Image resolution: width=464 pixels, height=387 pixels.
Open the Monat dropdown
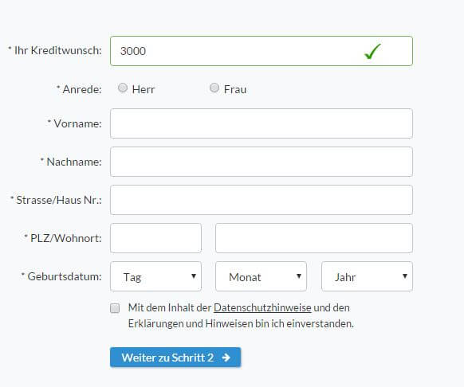point(261,276)
